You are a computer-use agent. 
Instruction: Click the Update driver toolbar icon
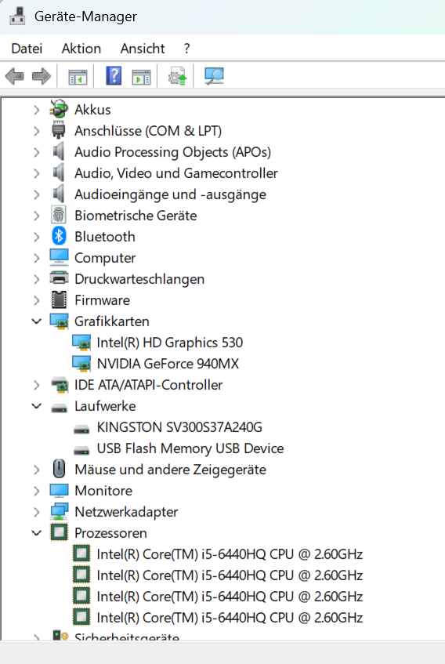(178, 76)
